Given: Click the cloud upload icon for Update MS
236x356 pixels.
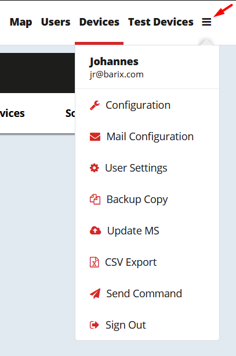Looking at the screenshot, I should coord(95,231).
